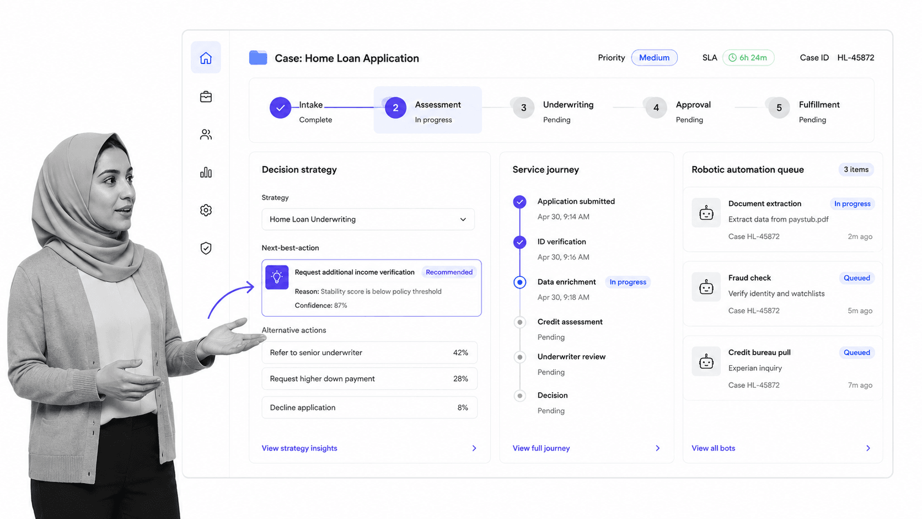The height and width of the screenshot is (519, 922).
Task: Choose Decline application action
Action: 369,408
